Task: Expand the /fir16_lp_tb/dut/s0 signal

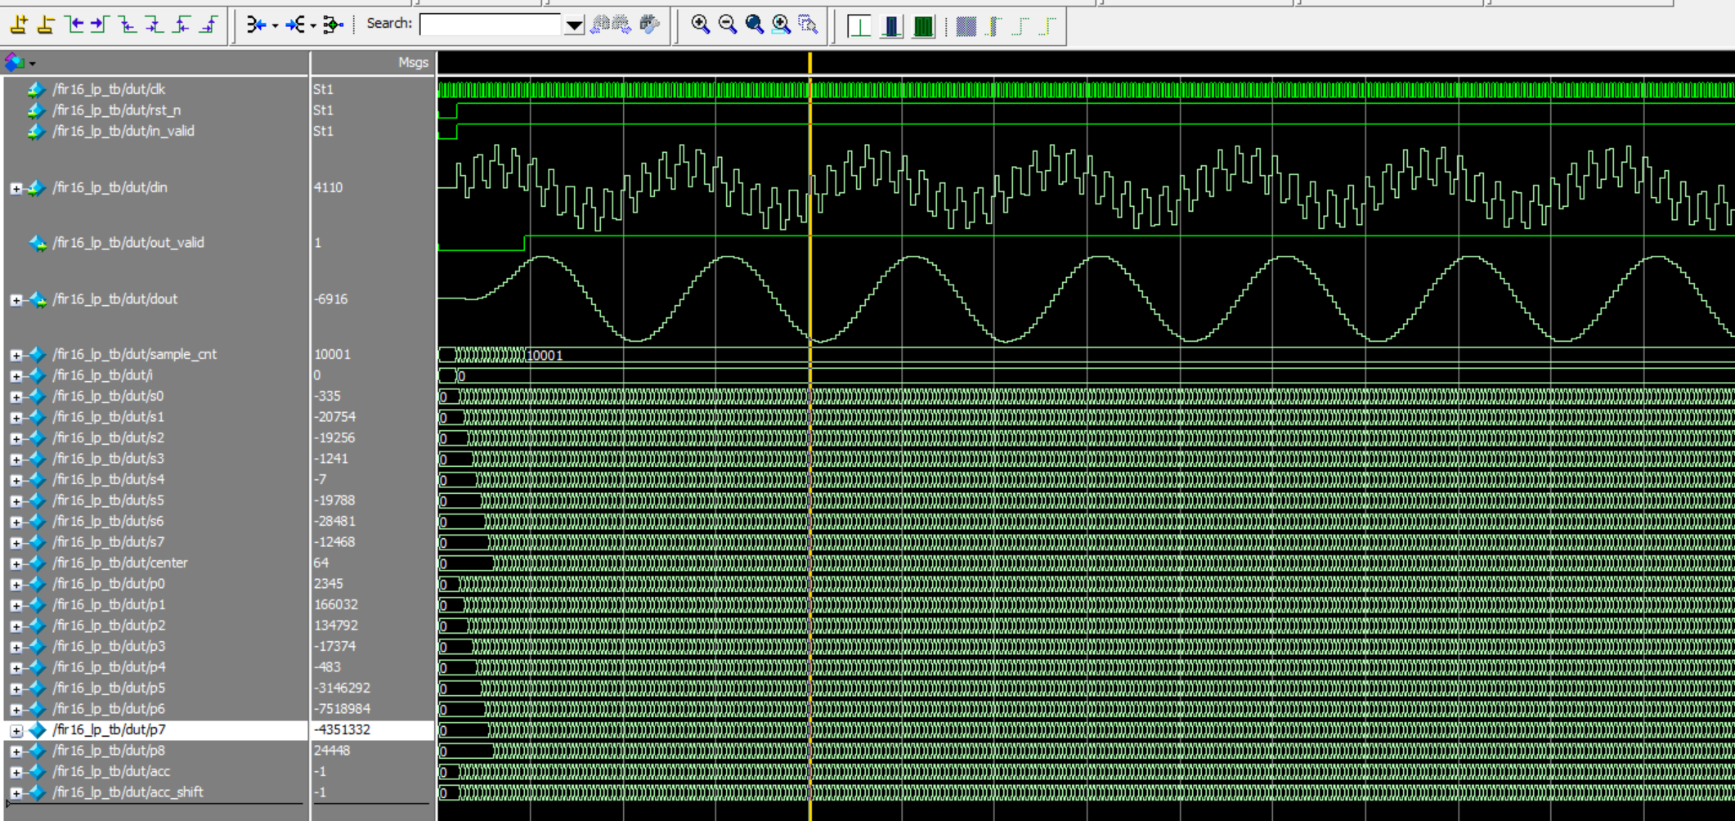Action: [x=16, y=397]
